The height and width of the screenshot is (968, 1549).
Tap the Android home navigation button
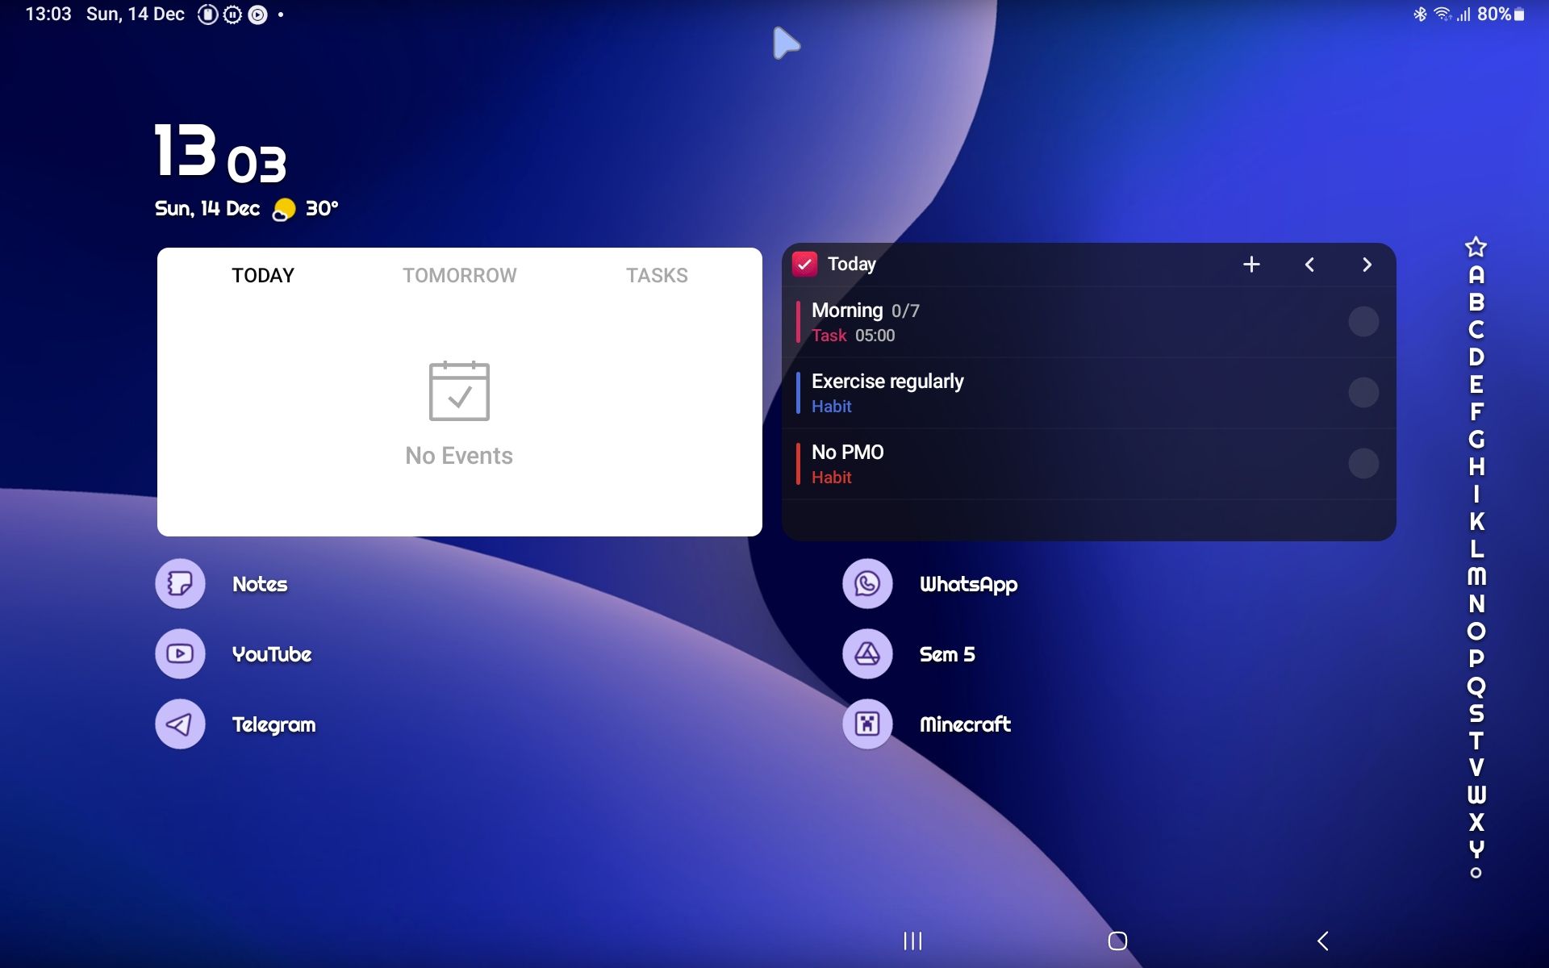[1117, 941]
